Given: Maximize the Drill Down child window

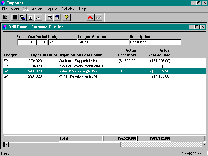Looking at the screenshot, I should tap(197, 27).
